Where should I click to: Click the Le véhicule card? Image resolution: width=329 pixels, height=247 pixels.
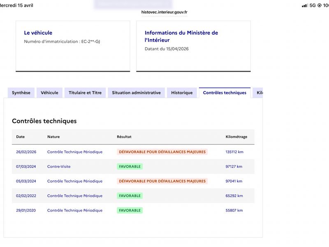[x=73, y=46]
